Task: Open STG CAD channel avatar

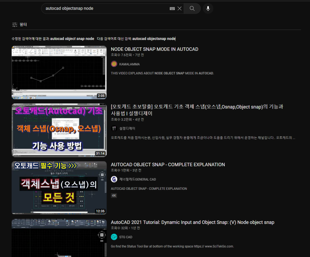Action: pyautogui.click(x=114, y=237)
